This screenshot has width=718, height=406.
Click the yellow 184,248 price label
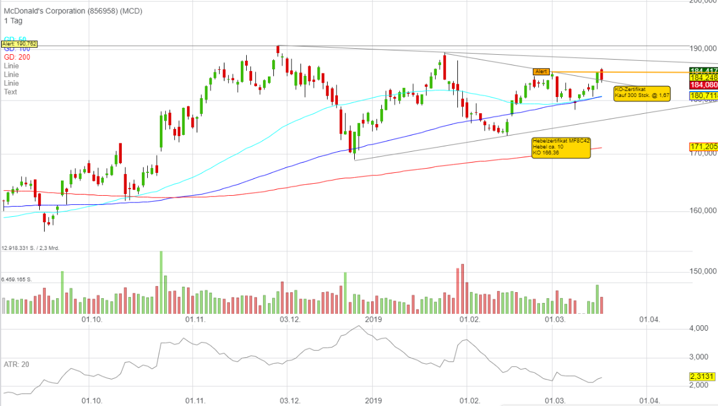(x=703, y=78)
